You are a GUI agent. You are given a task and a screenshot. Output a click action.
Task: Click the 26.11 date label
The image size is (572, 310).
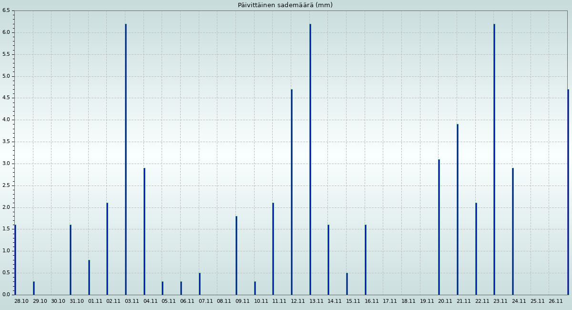coord(556,301)
